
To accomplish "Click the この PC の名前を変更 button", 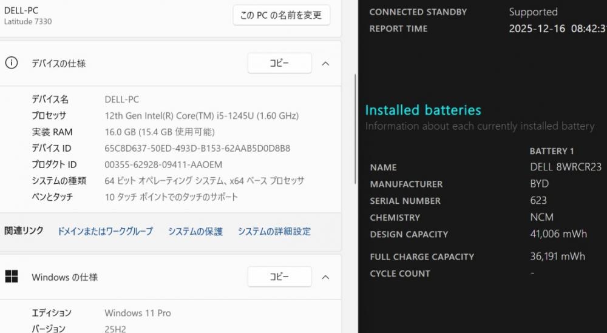I will (x=281, y=15).
